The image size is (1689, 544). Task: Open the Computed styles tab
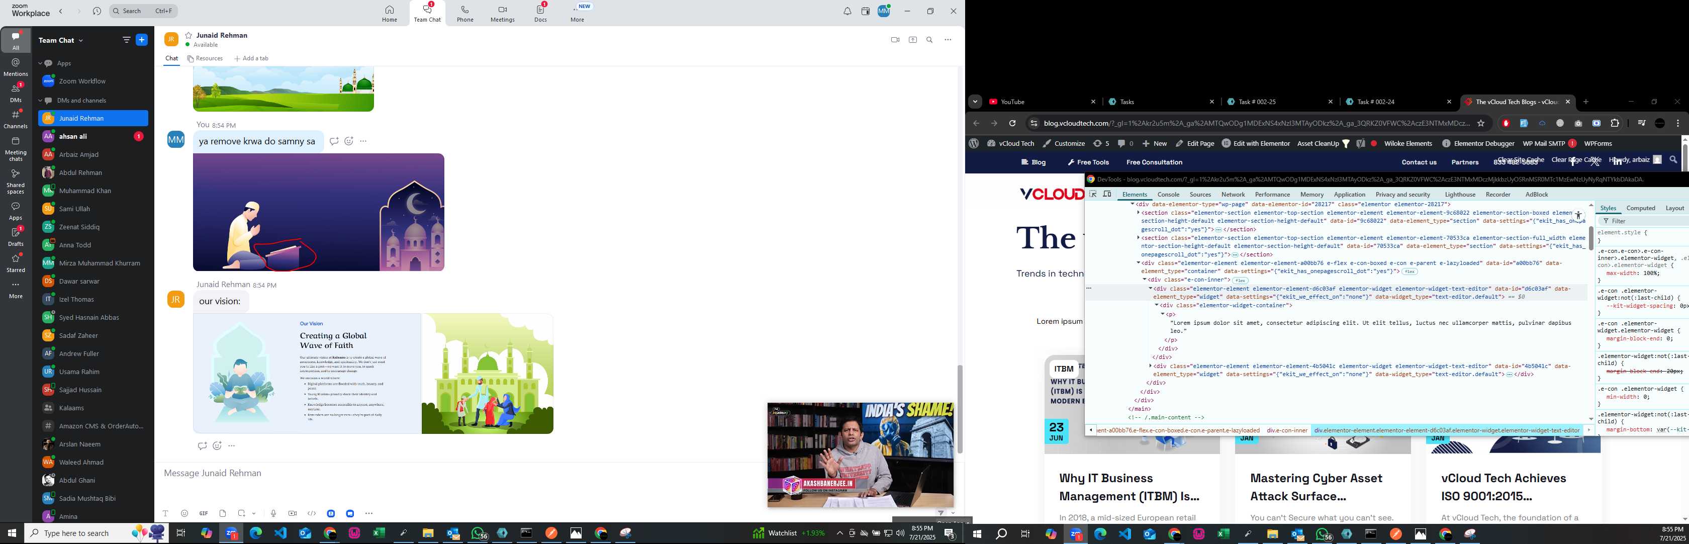point(1640,208)
